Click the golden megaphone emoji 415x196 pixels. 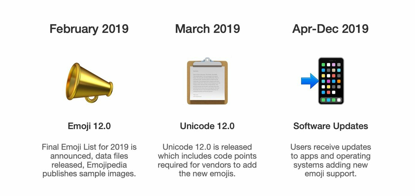pyautogui.click(x=89, y=81)
